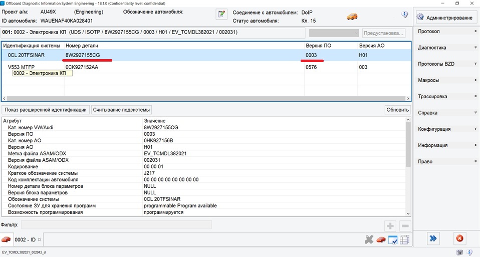
Task: Click Показ расширенной идентификации button
Action: 46,110
